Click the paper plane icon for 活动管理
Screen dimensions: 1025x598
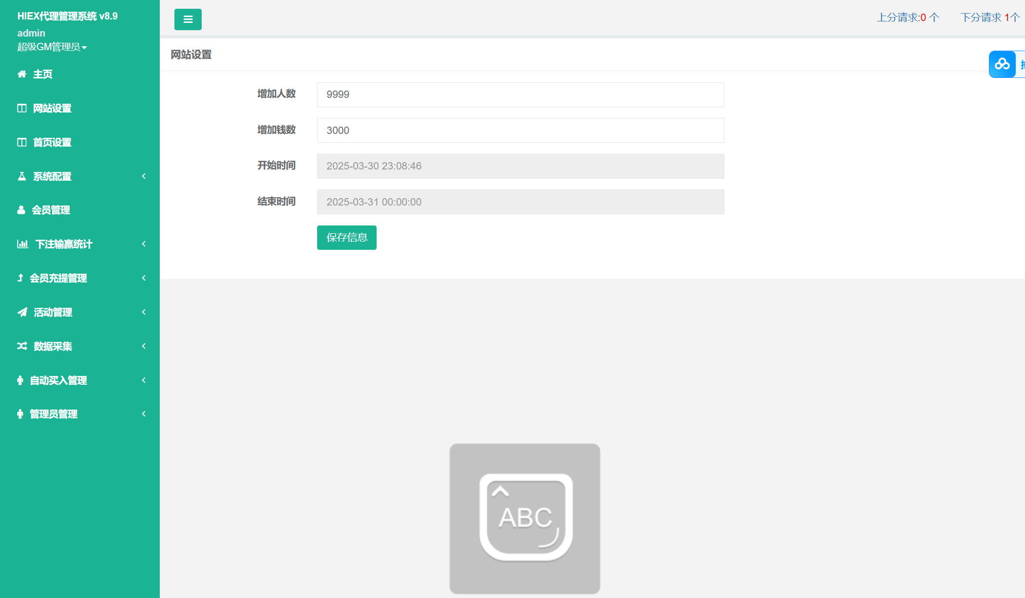(22, 312)
